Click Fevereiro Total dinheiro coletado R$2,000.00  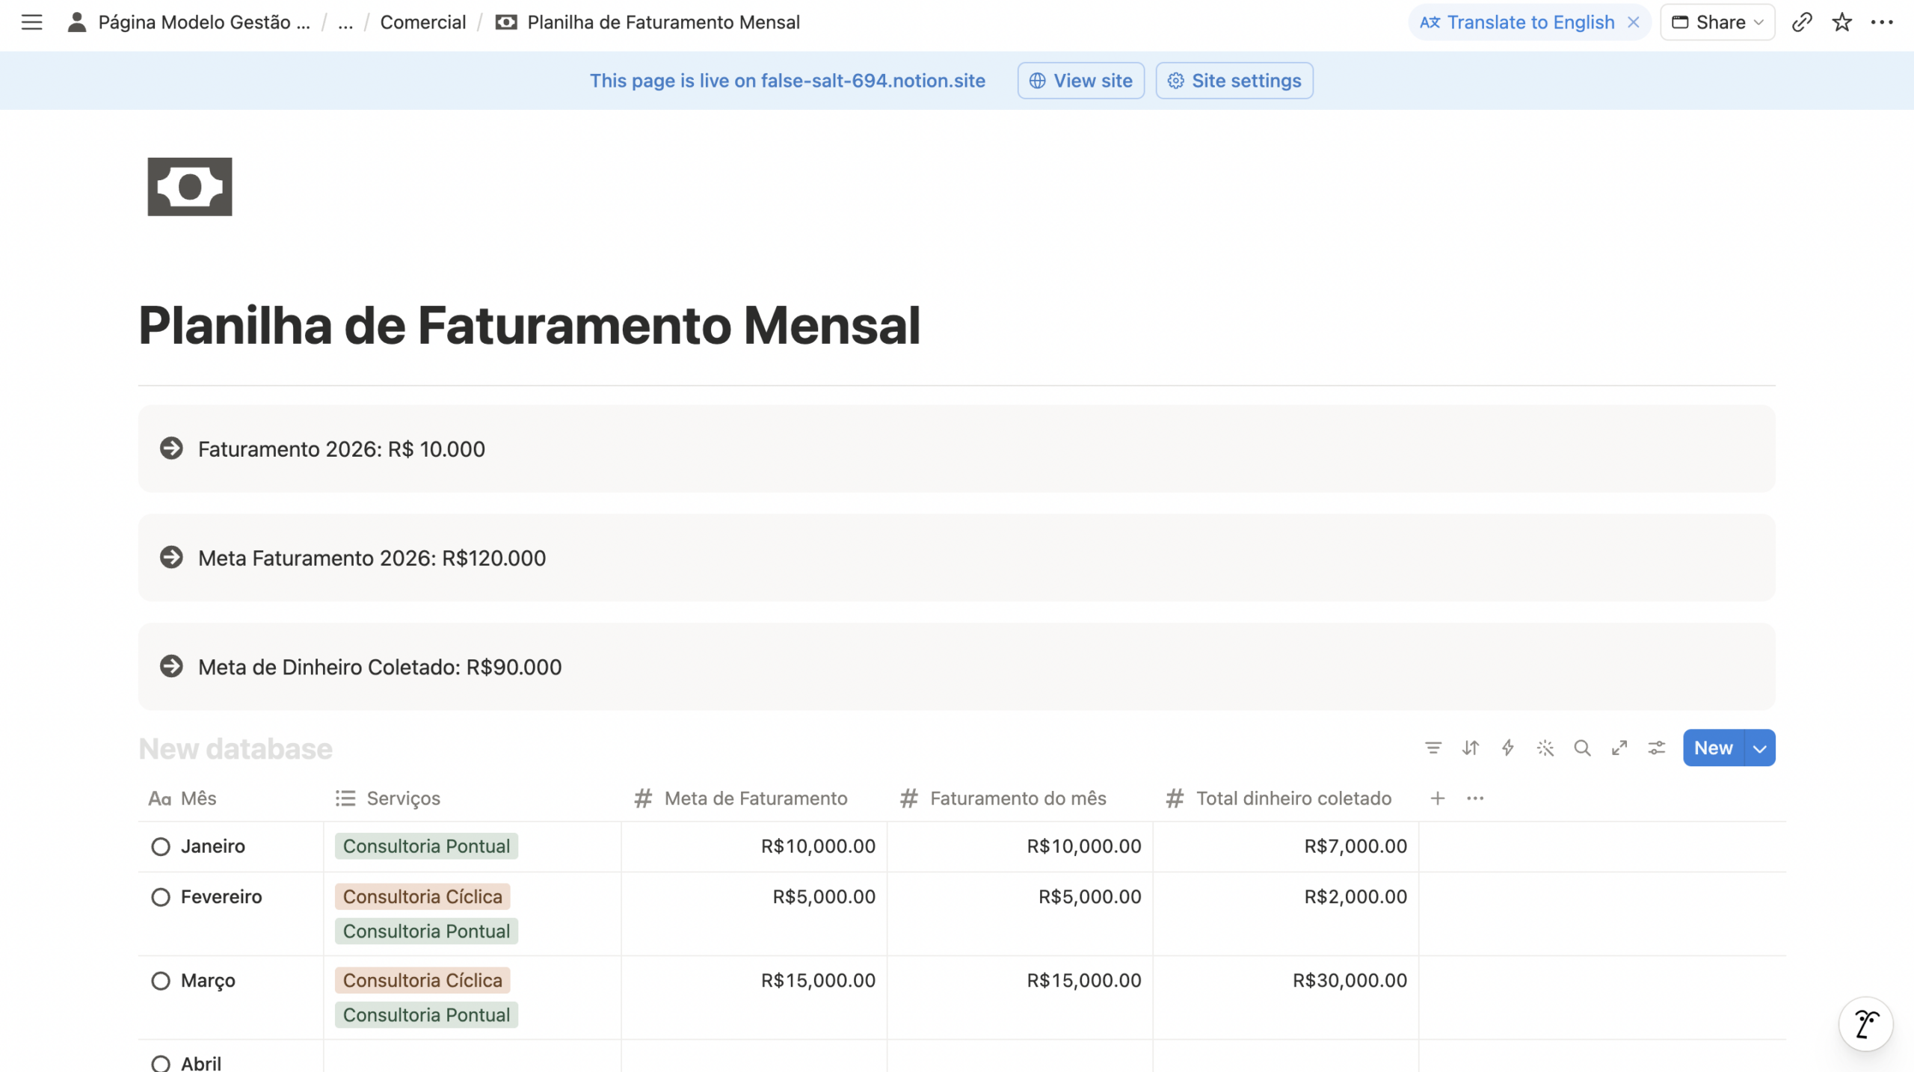[1356, 897]
